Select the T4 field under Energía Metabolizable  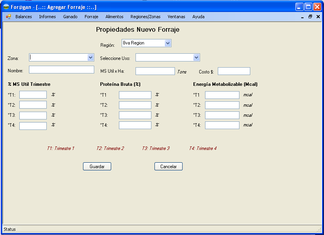pos(222,125)
